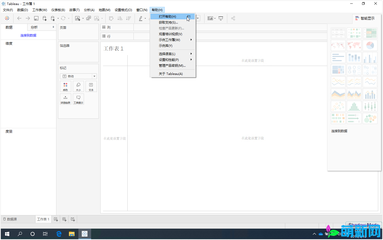
Task: Click the 详细信息 detail mark button
Action: tap(65, 99)
